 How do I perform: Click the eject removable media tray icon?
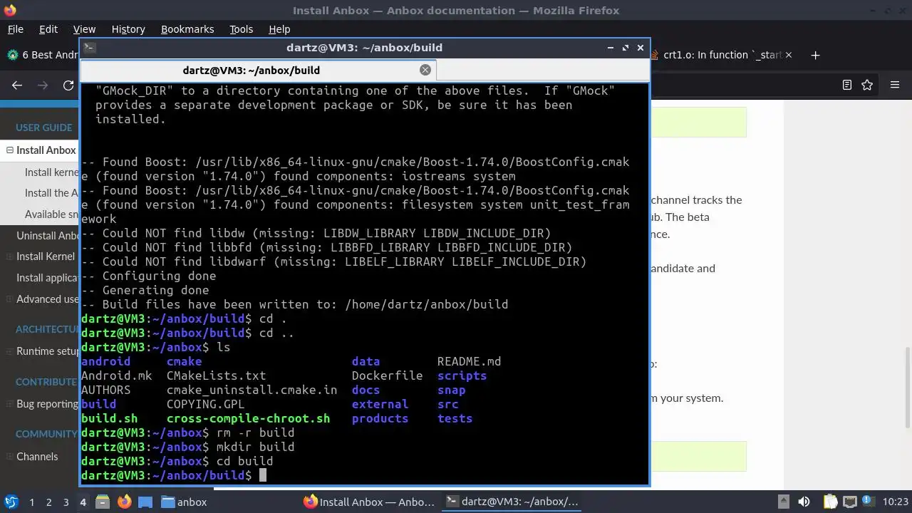[783, 502]
